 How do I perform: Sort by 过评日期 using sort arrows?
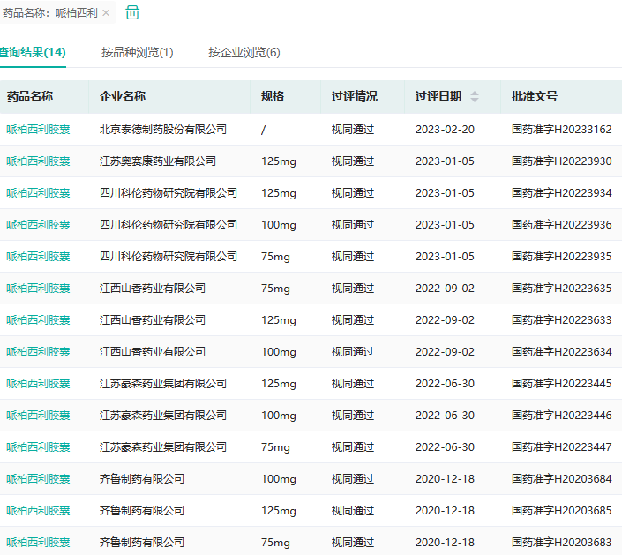pyautogui.click(x=475, y=97)
